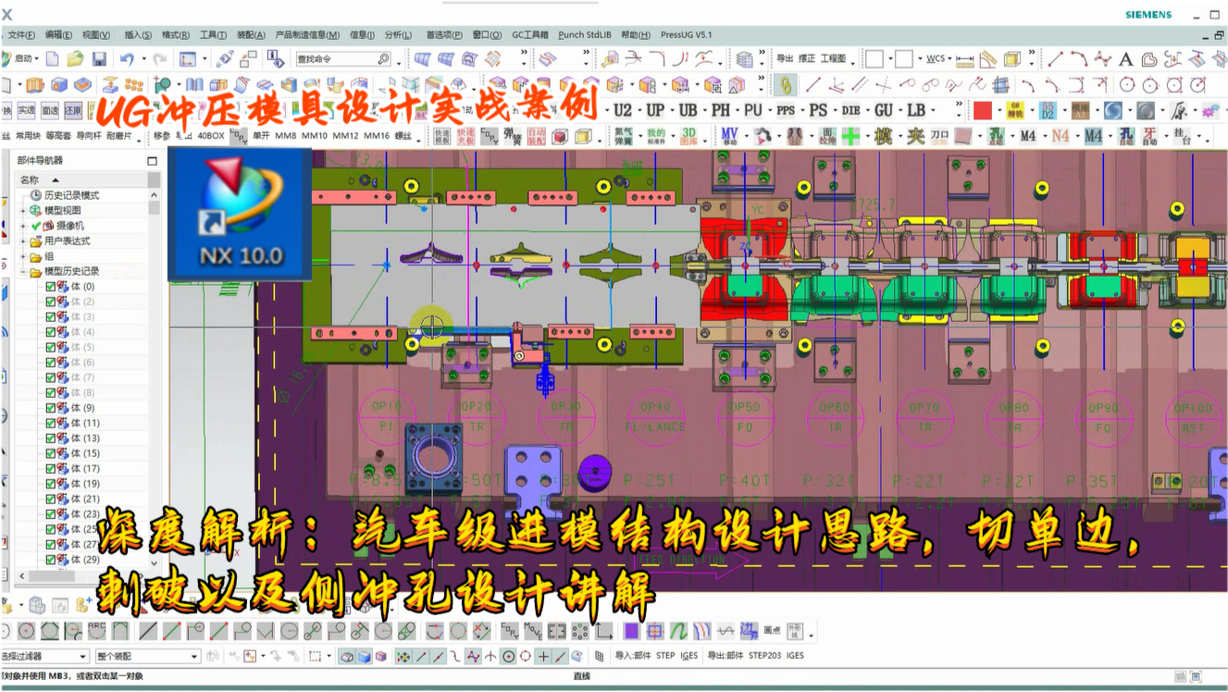Collapse the 模型历史记录 tree node
The width and height of the screenshot is (1228, 692).
(23, 272)
